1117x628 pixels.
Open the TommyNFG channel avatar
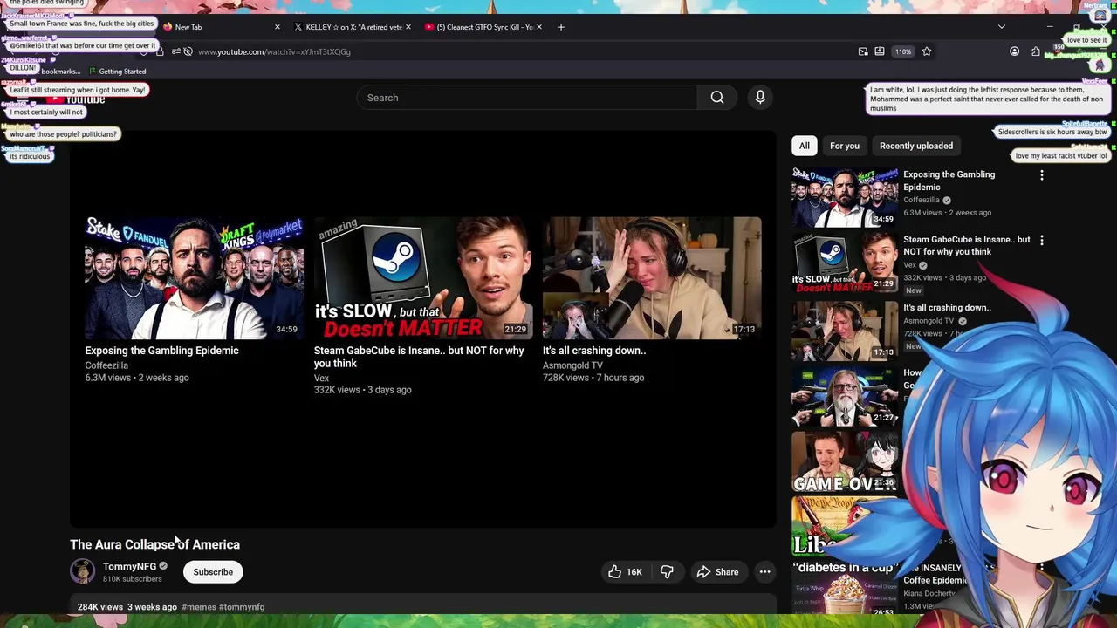coord(83,571)
